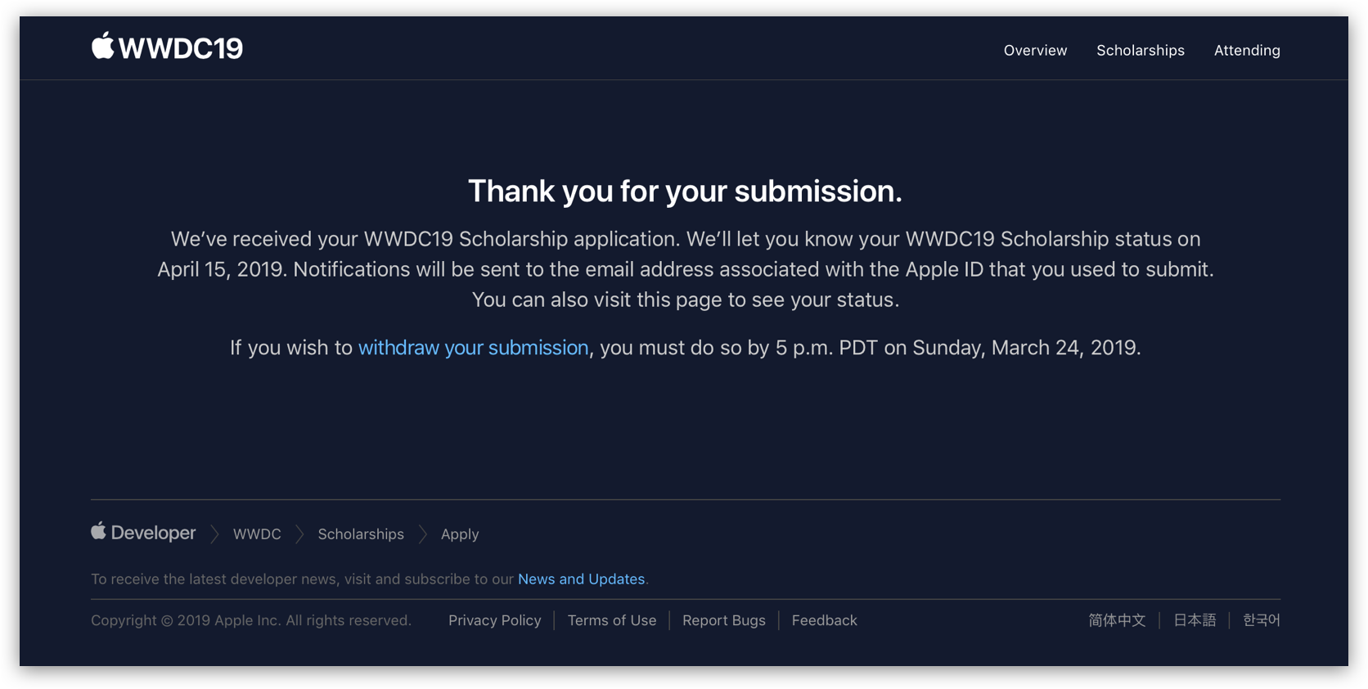Open Scholarships from the breadcrumb trail
This screenshot has width=1368, height=689.
[360, 534]
